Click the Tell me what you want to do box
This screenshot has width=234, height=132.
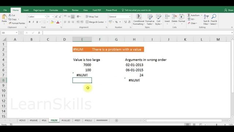(x=136, y=10)
